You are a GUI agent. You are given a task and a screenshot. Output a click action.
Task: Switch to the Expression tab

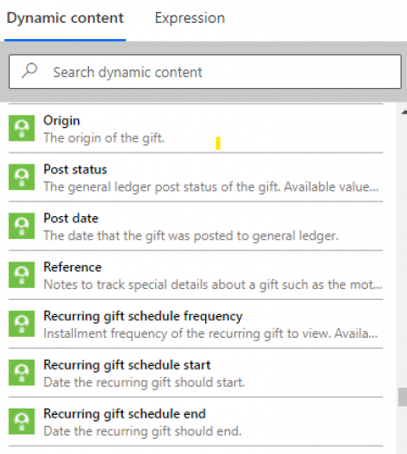pos(190,18)
